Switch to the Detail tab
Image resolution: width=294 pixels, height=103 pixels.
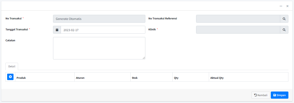point(12,66)
